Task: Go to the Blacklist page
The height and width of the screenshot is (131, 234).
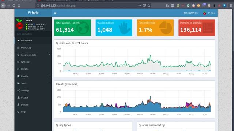Action: tap(33, 69)
